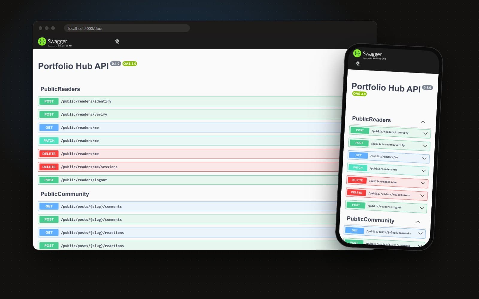Click the 0.1.0 version badge on the phone
This screenshot has height=299, width=479.
click(x=427, y=88)
